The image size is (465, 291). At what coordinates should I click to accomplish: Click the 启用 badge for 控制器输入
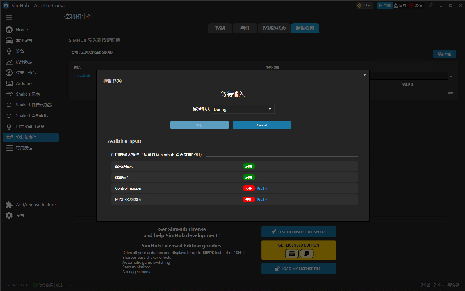point(249,166)
